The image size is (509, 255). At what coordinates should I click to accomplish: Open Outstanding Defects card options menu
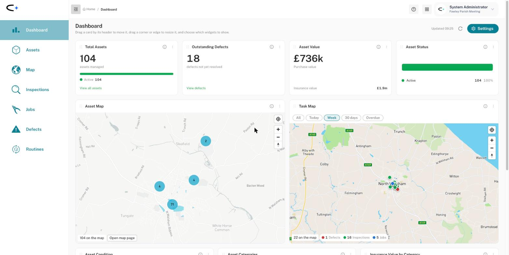280,47
